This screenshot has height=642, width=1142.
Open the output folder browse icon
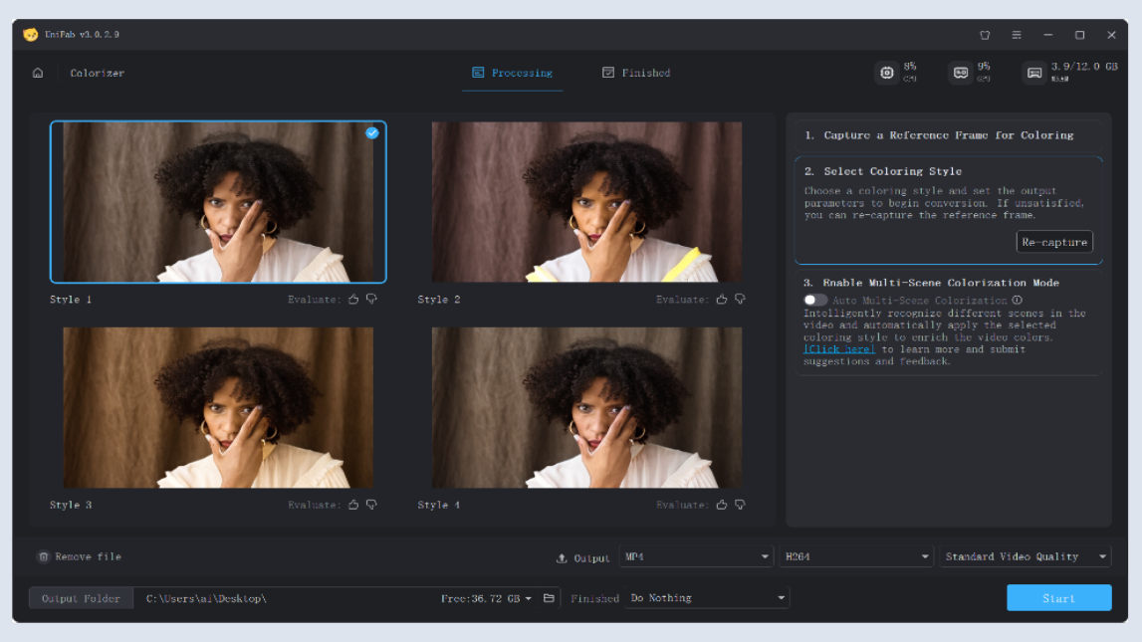(549, 598)
